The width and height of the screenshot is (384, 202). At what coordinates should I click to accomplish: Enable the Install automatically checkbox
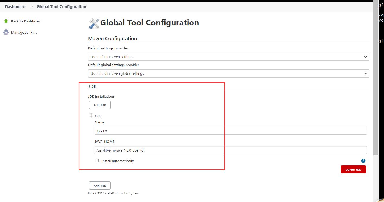click(x=97, y=160)
